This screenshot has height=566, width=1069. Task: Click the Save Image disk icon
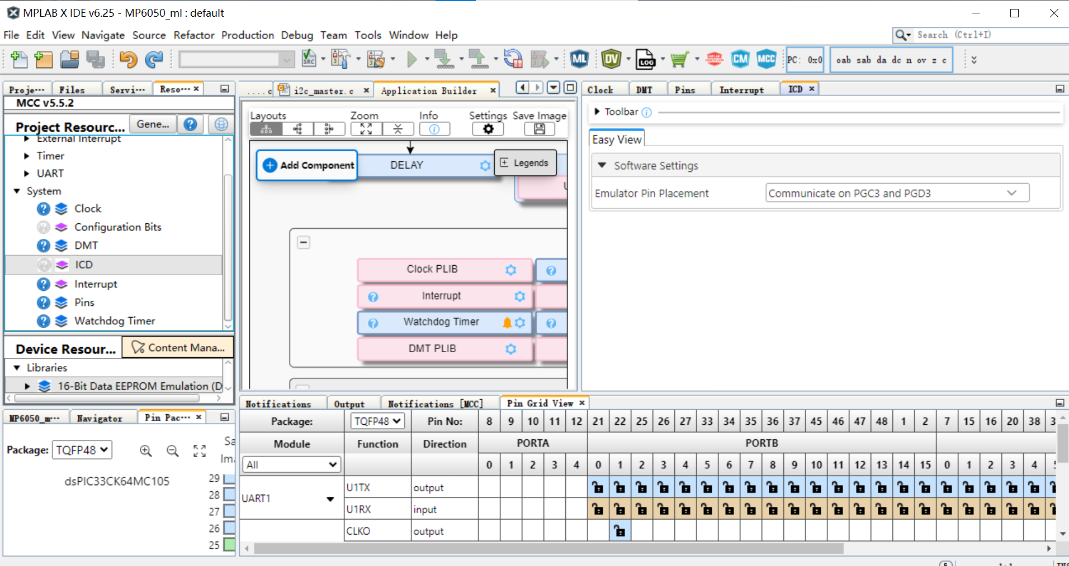[540, 129]
